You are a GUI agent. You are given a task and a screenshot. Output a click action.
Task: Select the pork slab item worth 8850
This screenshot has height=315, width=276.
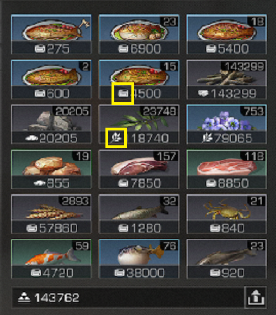226,169
